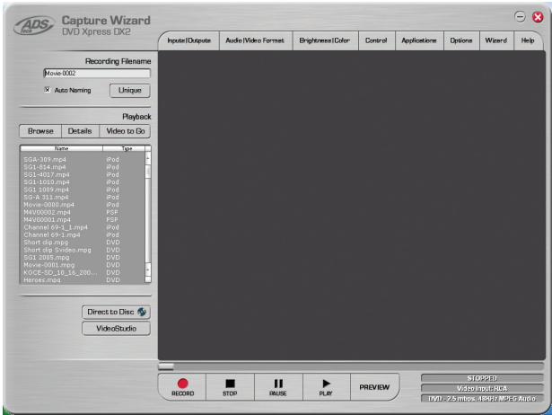This screenshot has height=415, width=552.
Task: Click file list scroll up arrow
Action: [x=148, y=158]
